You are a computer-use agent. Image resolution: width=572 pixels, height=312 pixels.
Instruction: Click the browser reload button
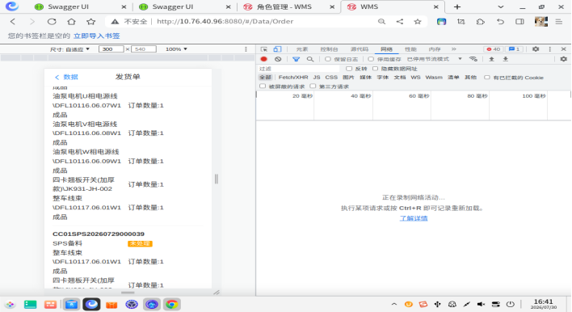(52, 22)
